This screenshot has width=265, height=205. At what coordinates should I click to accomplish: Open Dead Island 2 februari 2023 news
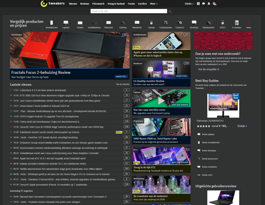click(44, 106)
